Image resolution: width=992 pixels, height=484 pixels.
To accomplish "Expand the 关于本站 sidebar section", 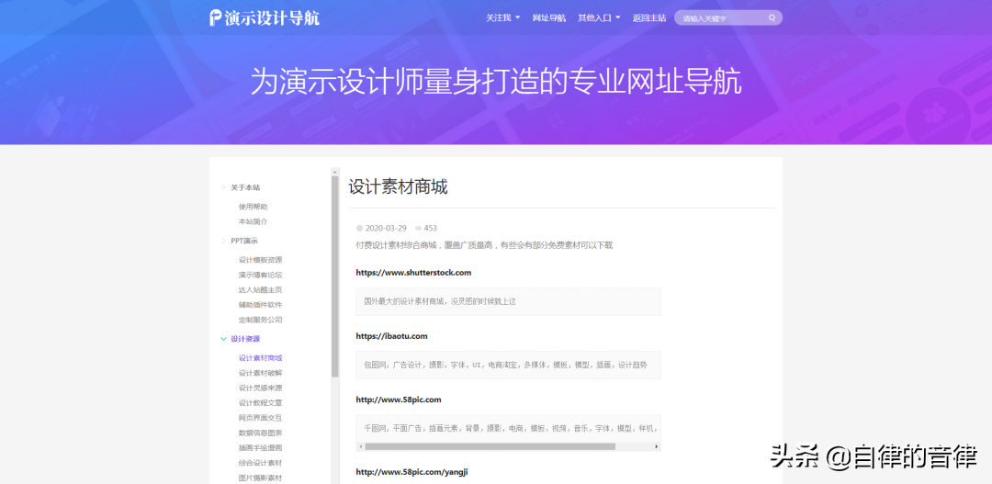I will 245,187.
